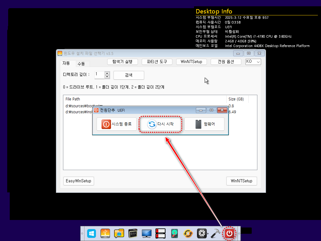
Task: Open the folder with magnifier explorer icon
Action: [x=119, y=233]
